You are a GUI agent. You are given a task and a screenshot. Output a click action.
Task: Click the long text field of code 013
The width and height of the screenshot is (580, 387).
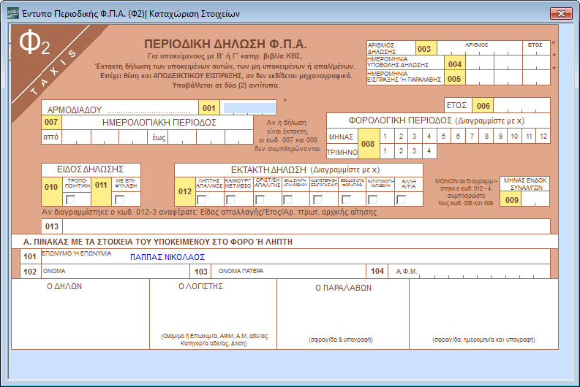tap(306, 226)
